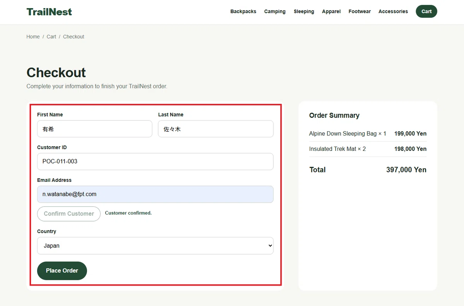Open the Accessories category
Image resolution: width=464 pixels, height=306 pixels.
tap(393, 12)
